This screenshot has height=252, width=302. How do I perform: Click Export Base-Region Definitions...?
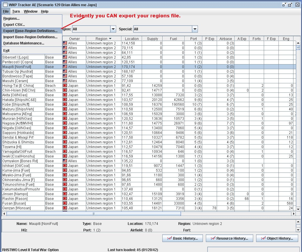32,31
